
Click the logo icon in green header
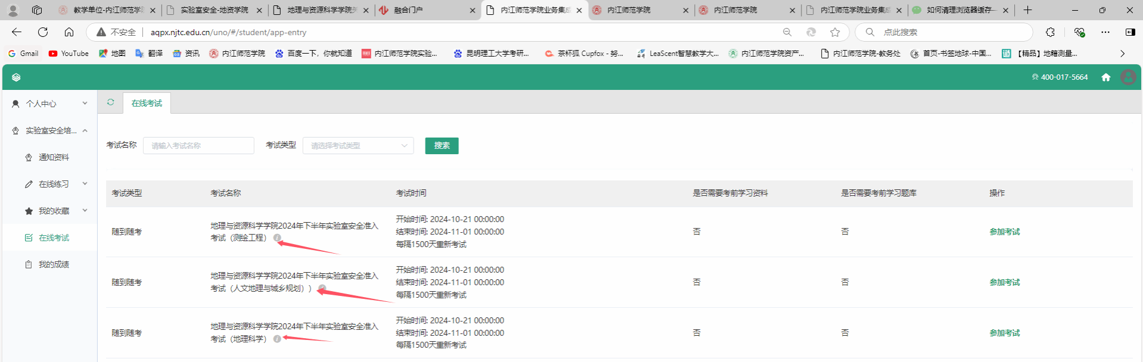pos(16,77)
